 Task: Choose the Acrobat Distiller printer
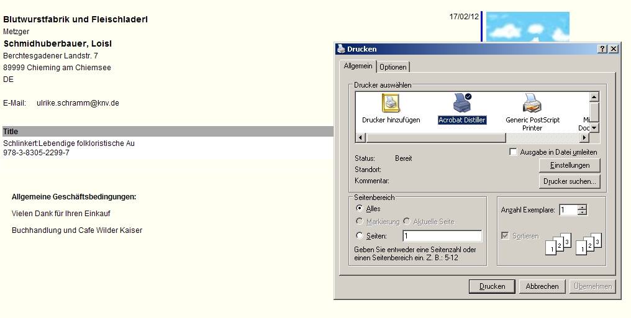coord(462,107)
